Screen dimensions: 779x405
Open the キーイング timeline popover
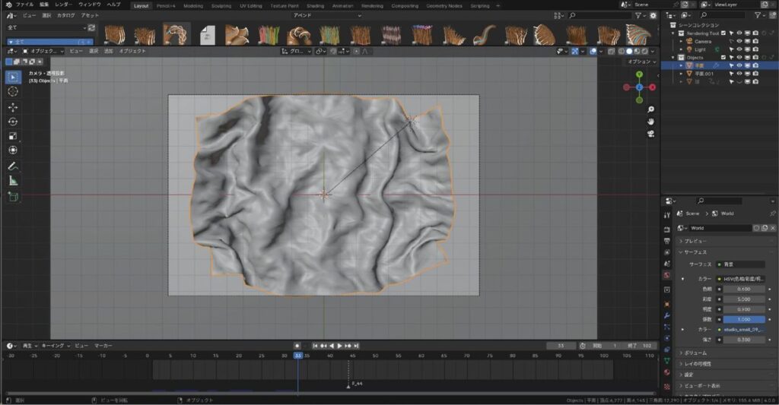coord(55,346)
